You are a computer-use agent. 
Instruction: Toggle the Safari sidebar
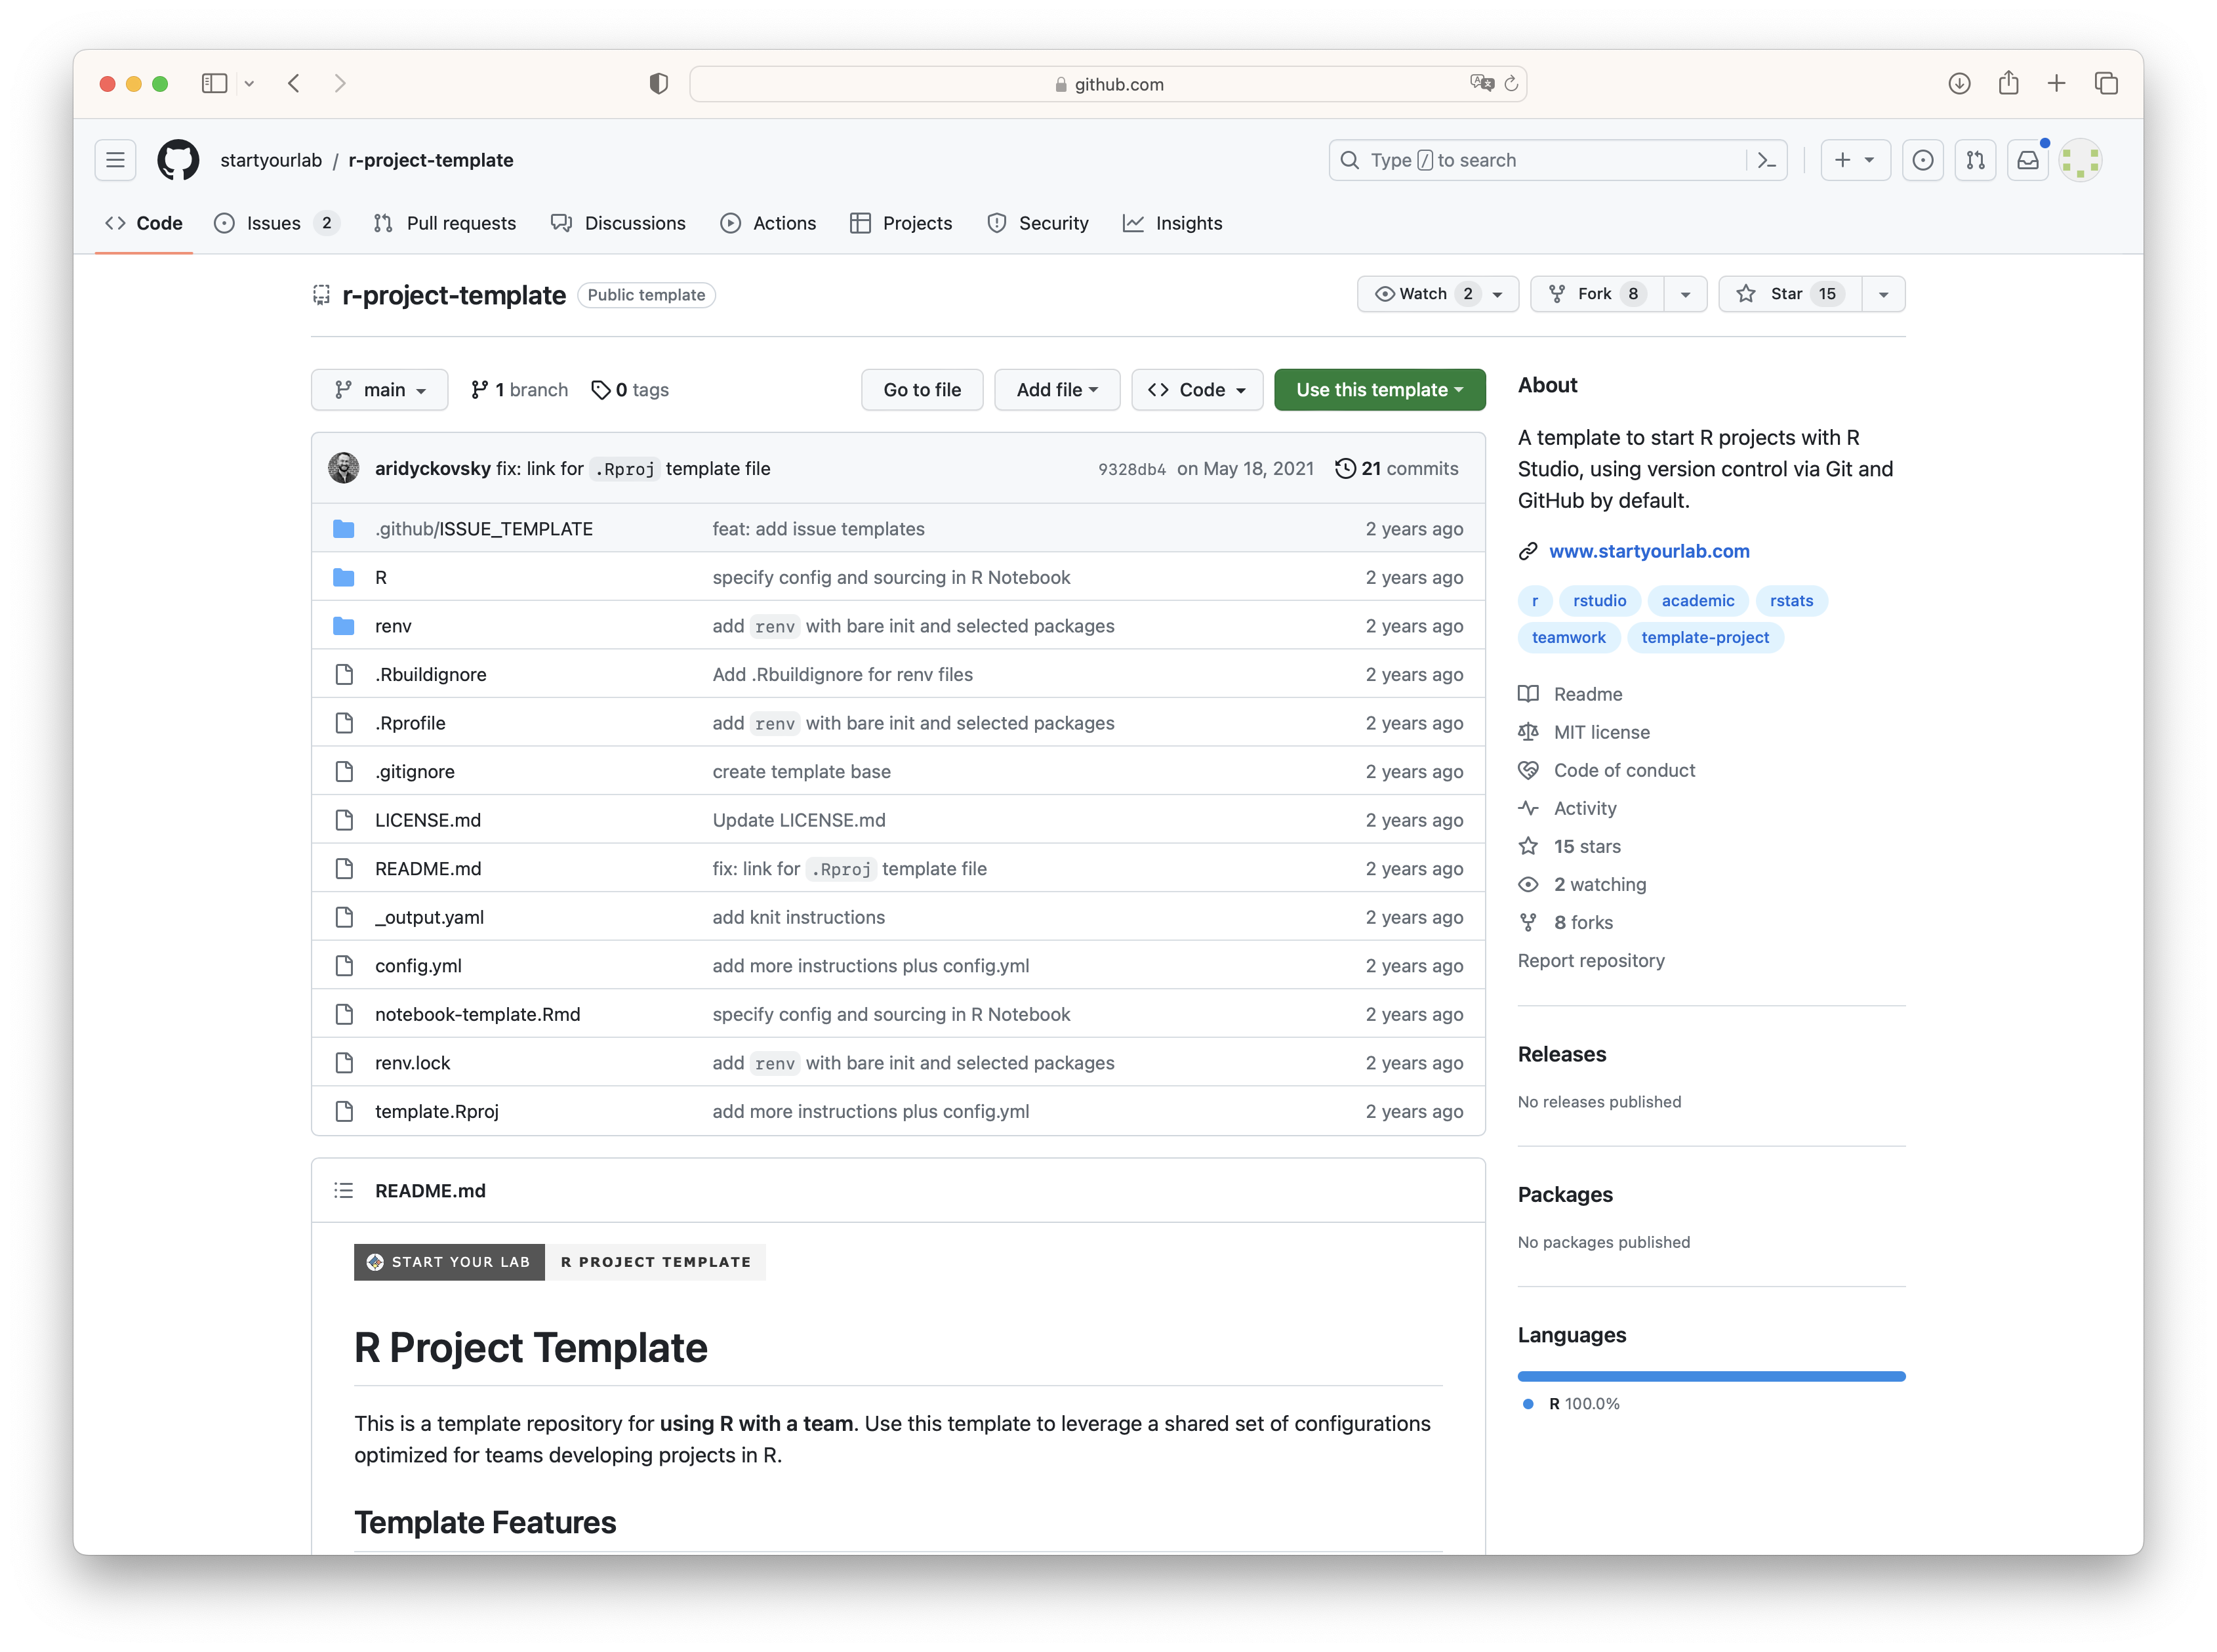click(214, 84)
